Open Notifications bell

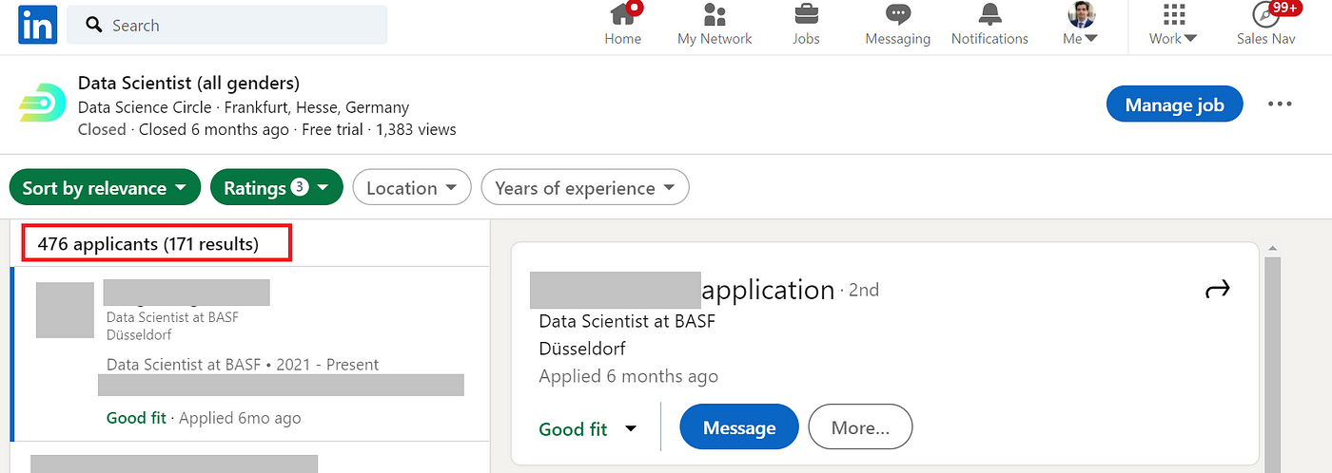pyautogui.click(x=989, y=25)
